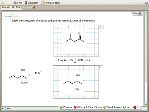149x112 pixels.
Task: Click the scroll up green arrow
Action: click(146, 12)
